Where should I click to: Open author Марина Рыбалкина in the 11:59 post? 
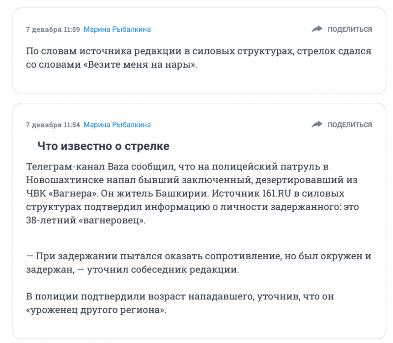(117, 29)
